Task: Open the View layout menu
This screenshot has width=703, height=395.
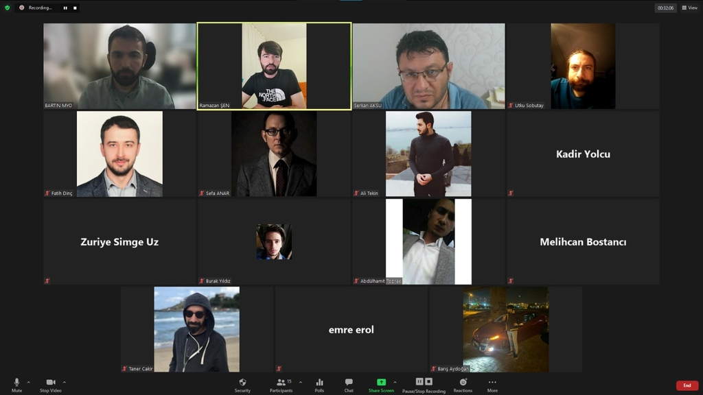Action: (689, 8)
